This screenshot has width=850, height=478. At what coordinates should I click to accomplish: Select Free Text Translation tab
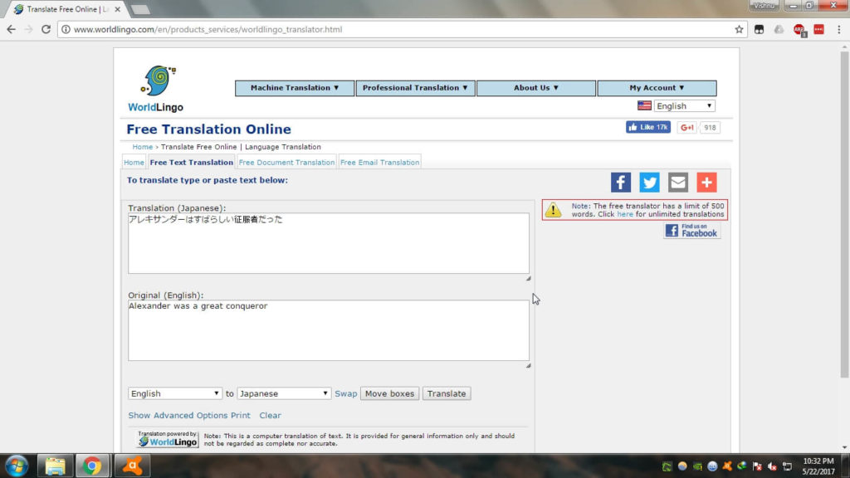[x=192, y=163]
